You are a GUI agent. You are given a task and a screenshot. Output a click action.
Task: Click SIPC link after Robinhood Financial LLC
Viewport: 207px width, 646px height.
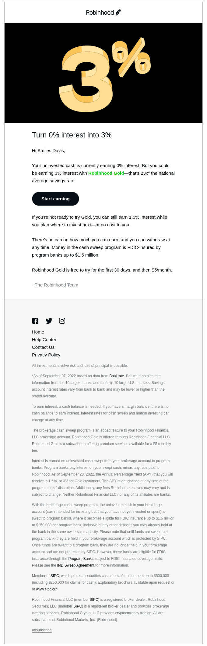pos(94,600)
